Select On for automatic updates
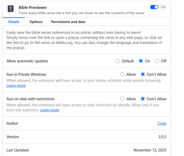Viewport: 184px width, 156px height. [x=141, y=61]
